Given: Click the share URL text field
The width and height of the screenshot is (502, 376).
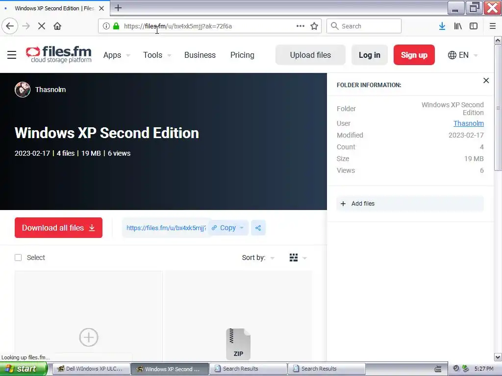Looking at the screenshot, I should click(x=166, y=228).
